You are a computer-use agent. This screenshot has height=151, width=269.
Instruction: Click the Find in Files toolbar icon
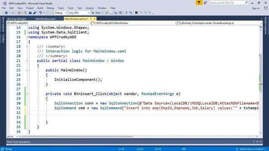[x=107, y=13]
